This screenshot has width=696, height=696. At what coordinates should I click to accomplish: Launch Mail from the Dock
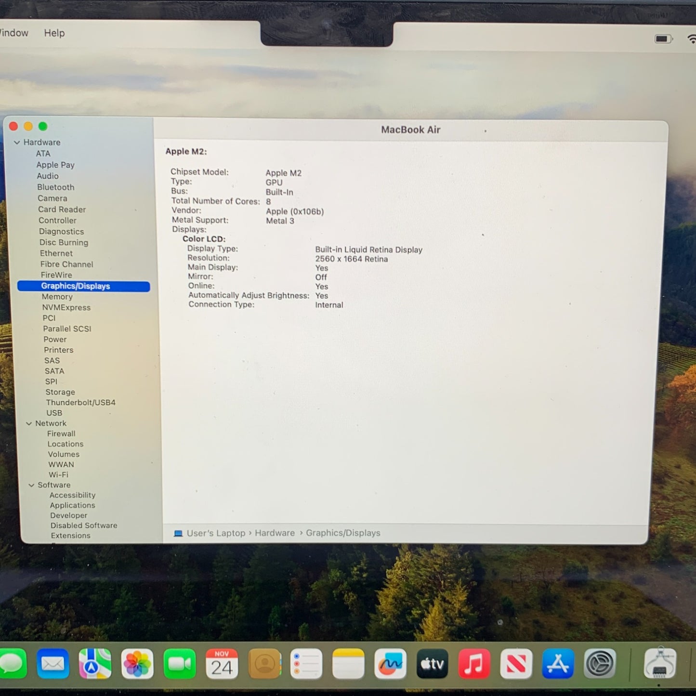click(x=53, y=664)
